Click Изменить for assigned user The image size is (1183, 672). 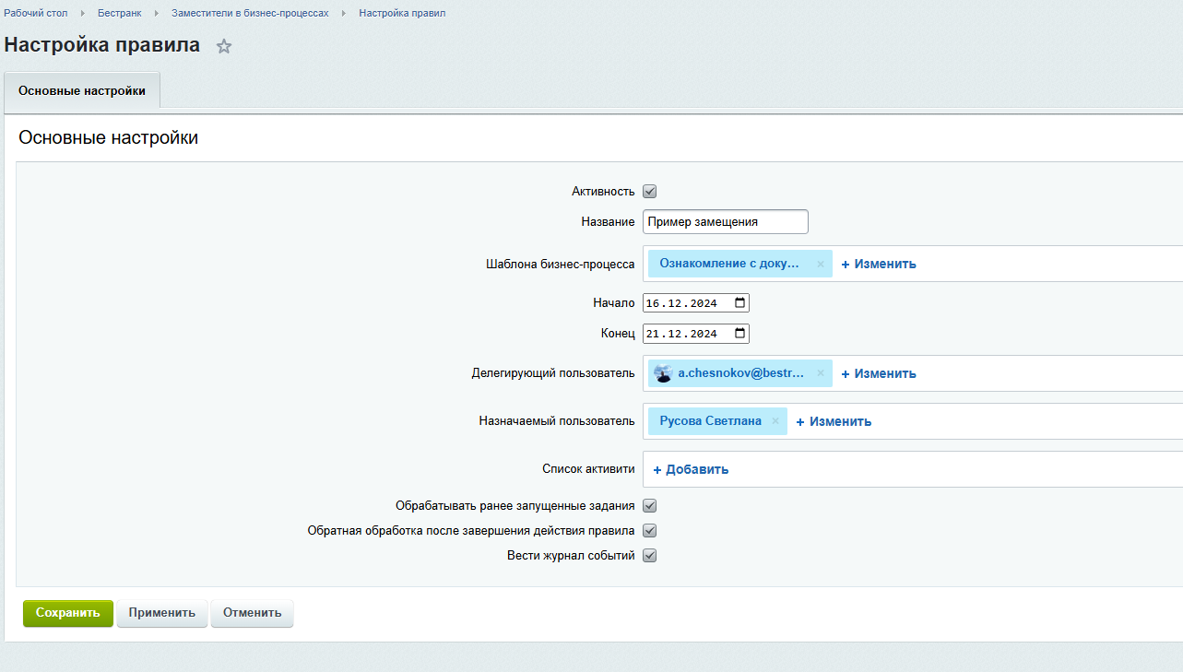click(x=834, y=421)
